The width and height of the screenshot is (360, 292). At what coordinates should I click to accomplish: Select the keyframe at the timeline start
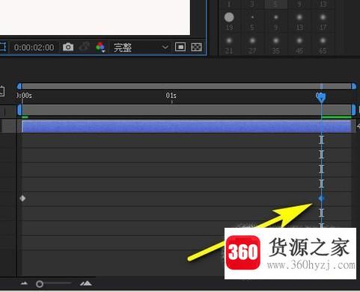tap(22, 199)
